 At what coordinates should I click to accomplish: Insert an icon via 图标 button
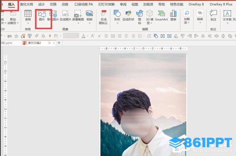[x=140, y=13]
